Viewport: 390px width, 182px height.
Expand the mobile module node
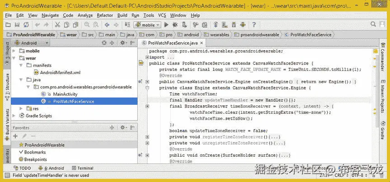(14, 51)
